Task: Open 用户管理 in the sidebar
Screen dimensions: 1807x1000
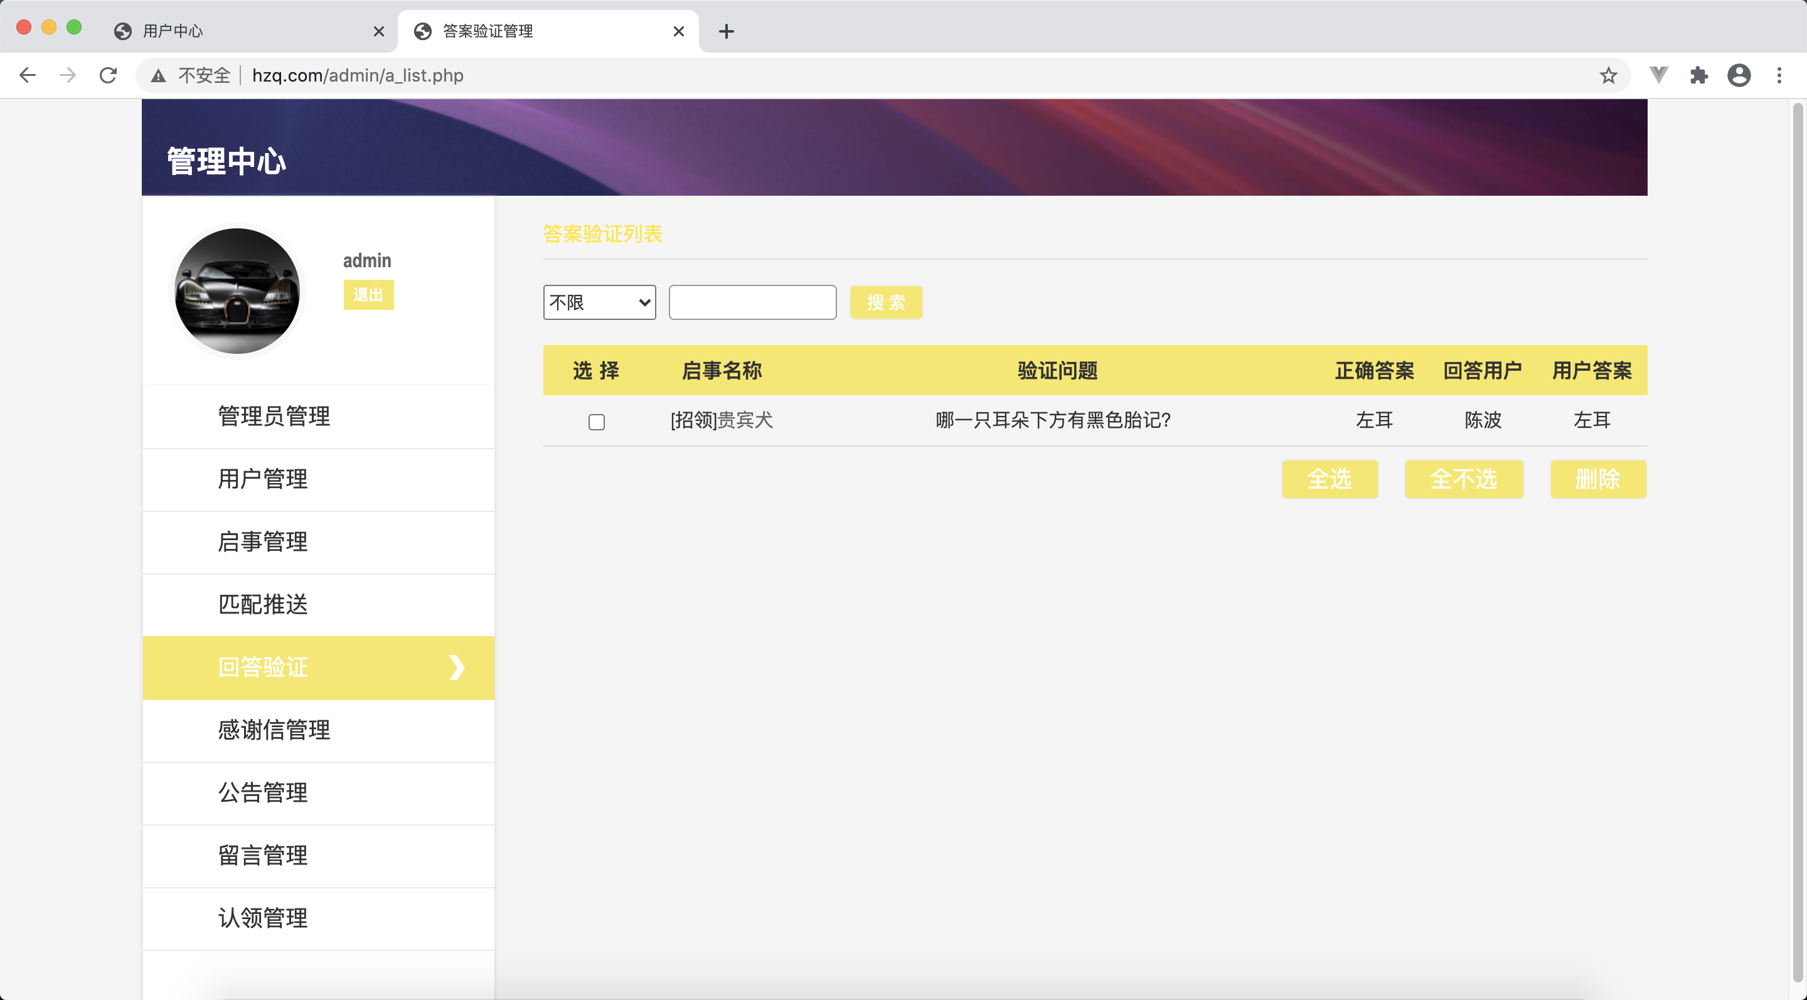Action: pos(319,479)
